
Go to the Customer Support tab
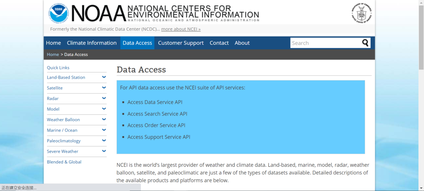coord(181,43)
